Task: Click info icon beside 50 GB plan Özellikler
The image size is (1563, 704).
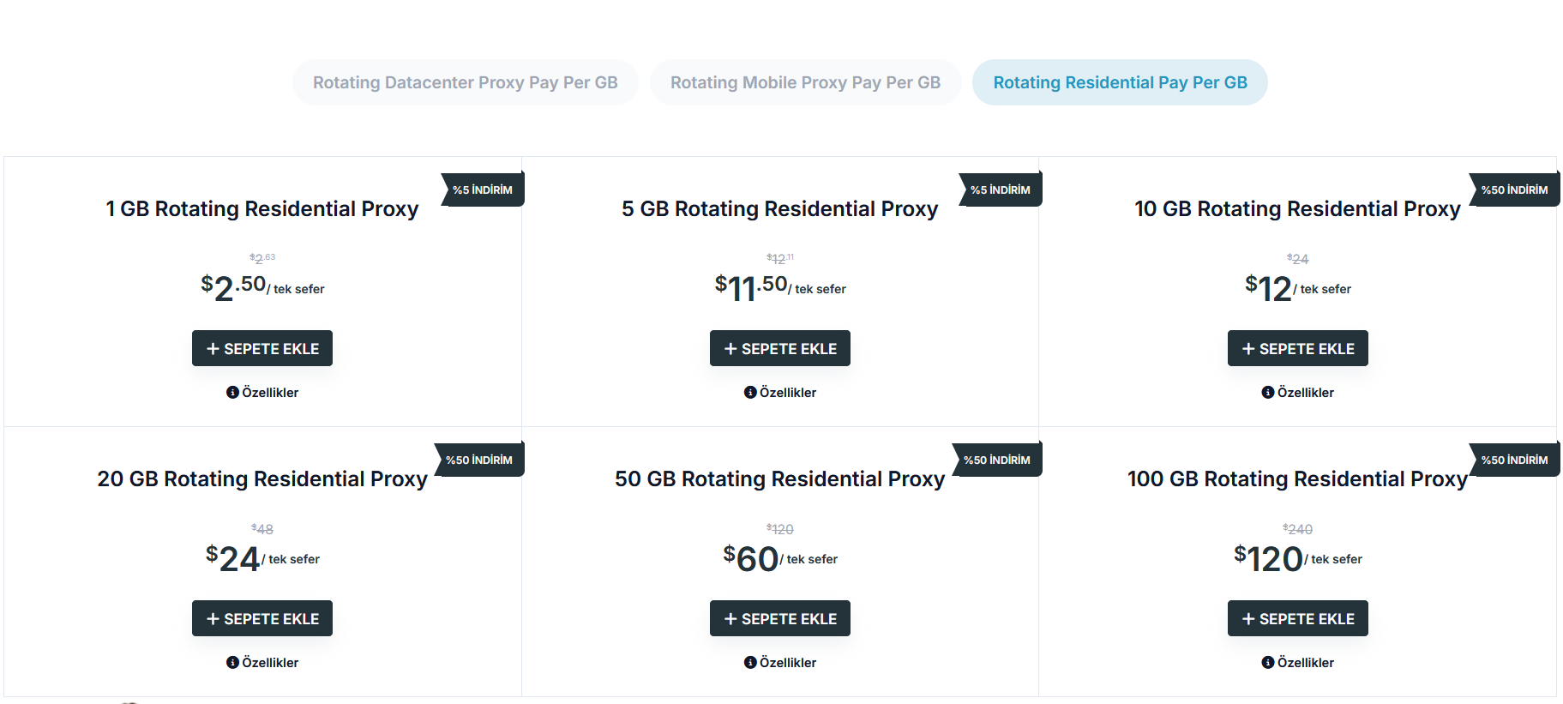Action: (750, 663)
